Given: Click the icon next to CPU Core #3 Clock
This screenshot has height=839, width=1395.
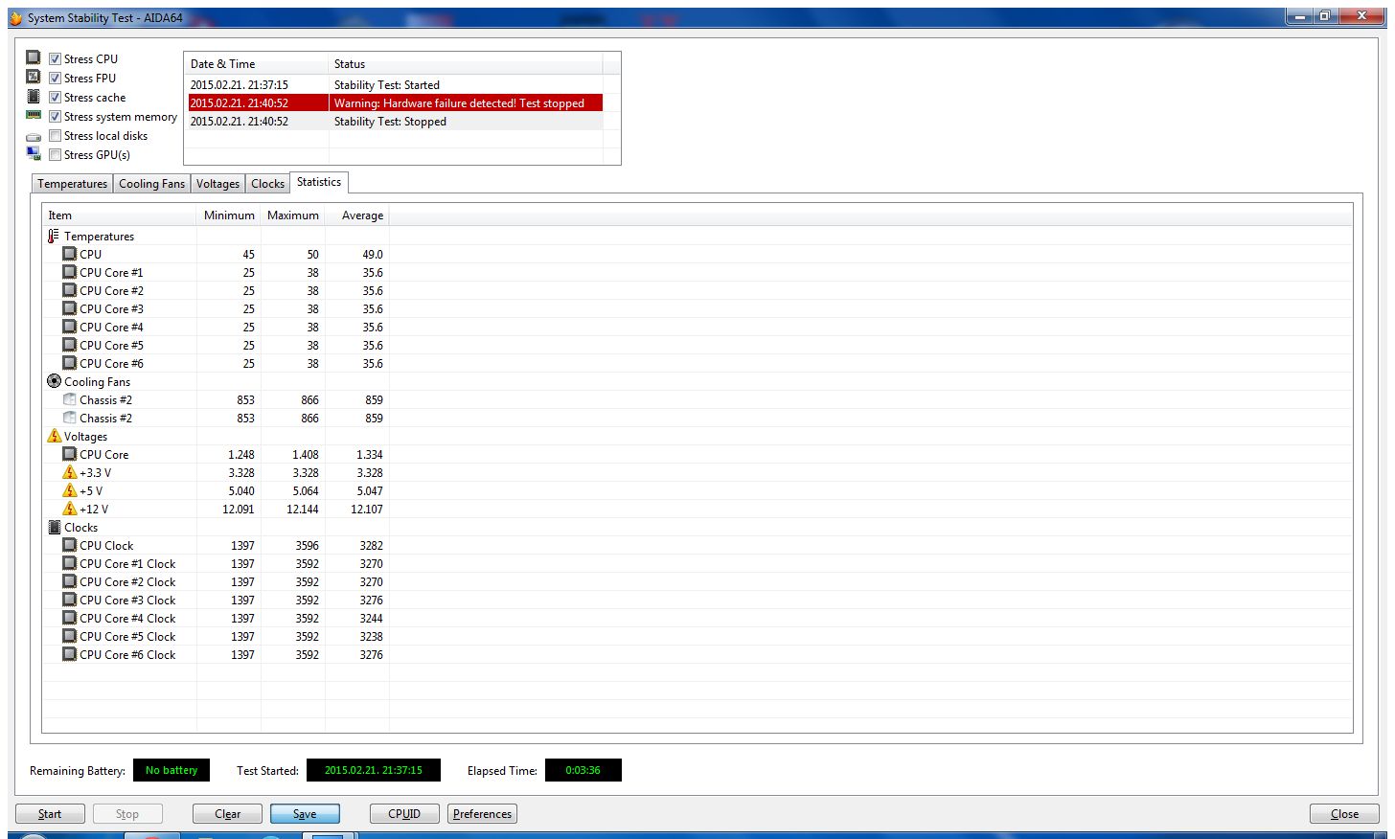Looking at the screenshot, I should 69,600.
